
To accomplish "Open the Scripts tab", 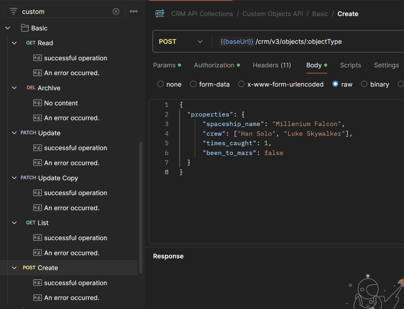I will point(350,65).
